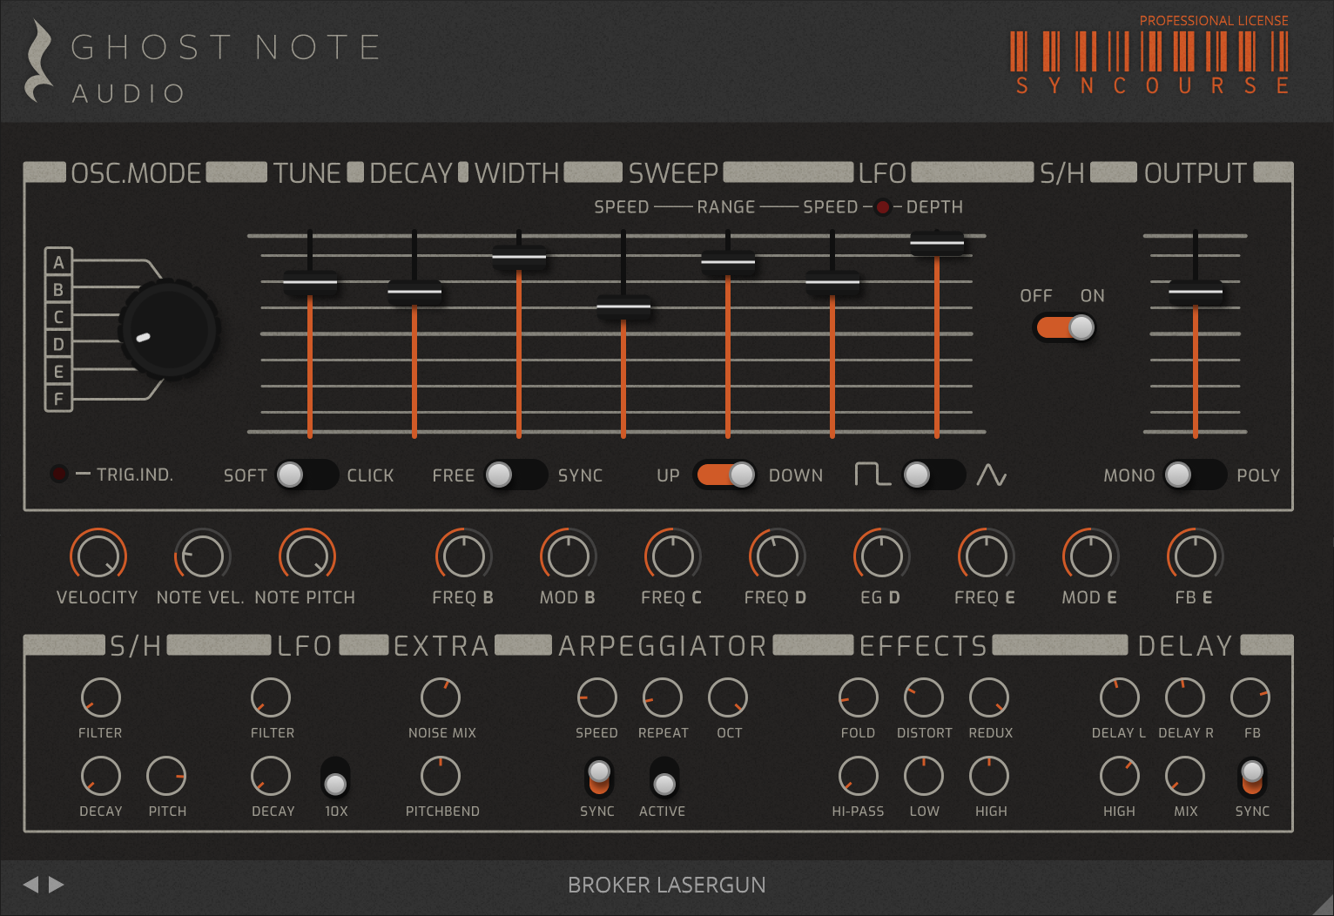Click the NOTE PITCH knob

click(305, 556)
